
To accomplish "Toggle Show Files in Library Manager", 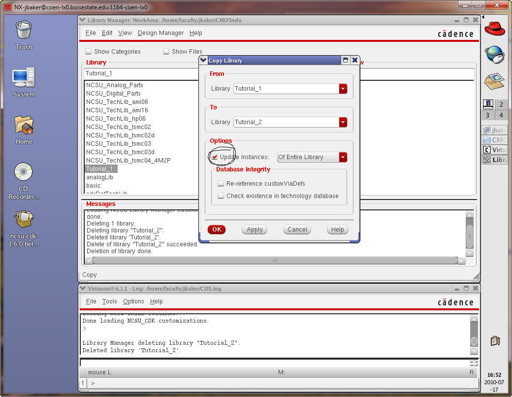I will pos(166,51).
